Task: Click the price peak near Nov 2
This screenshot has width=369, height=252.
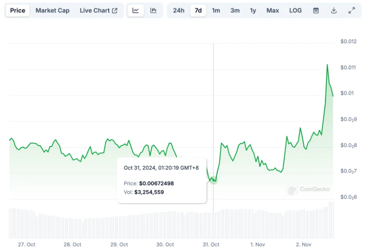Action: pyautogui.click(x=327, y=65)
